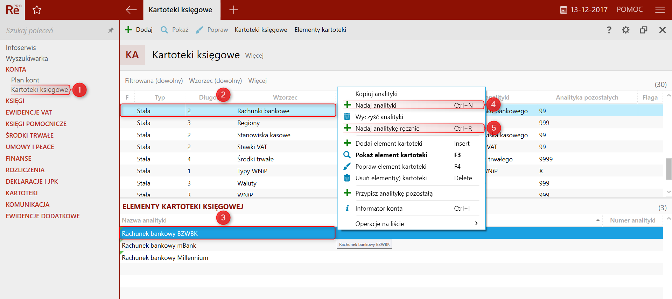This screenshot has height=299, width=672.
Task: Click the settings gear icon
Action: click(625, 30)
